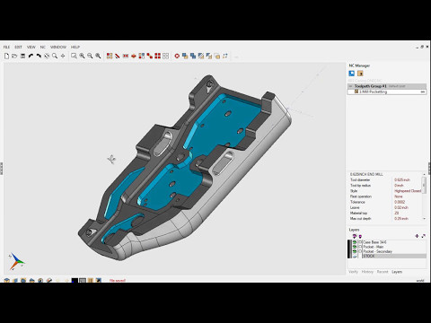
Task: Click the orange NC Manager post icon
Action: [360, 74]
